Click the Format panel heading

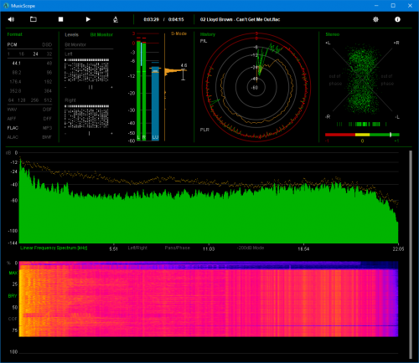tap(14, 34)
